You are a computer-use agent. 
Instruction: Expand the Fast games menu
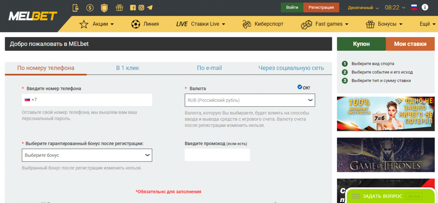(x=324, y=24)
